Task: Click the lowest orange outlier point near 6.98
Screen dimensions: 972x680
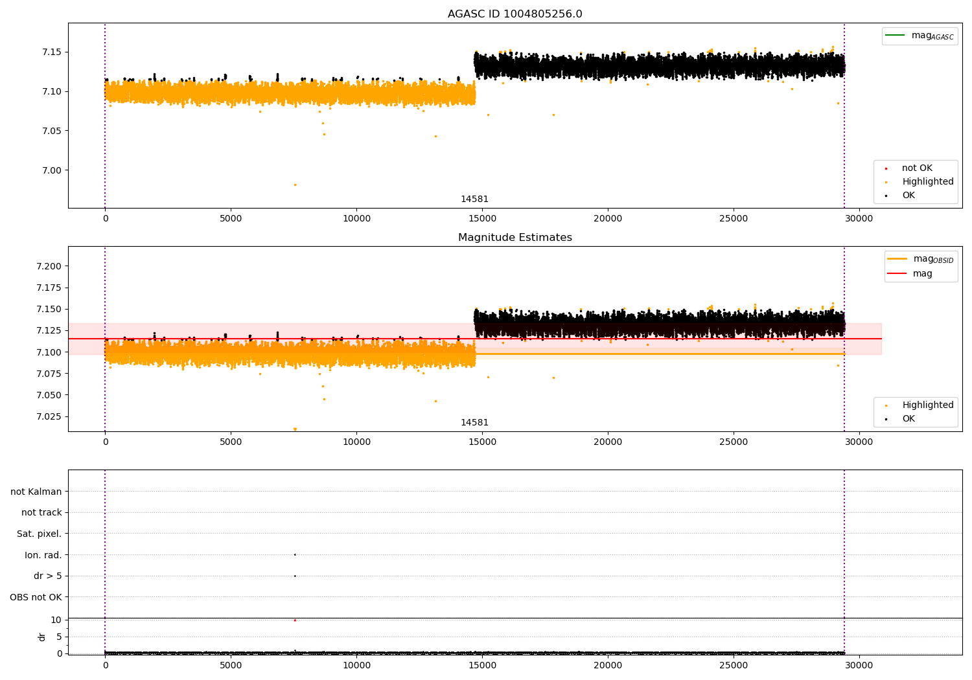Action: [295, 185]
